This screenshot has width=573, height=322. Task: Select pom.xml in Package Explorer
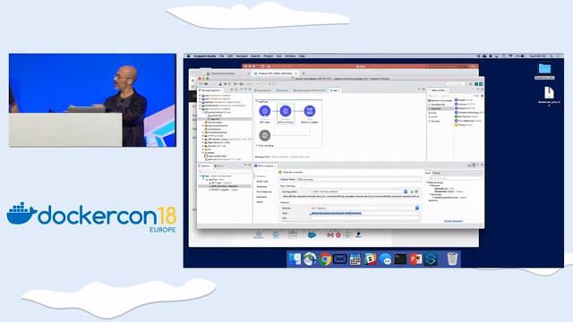pos(222,159)
